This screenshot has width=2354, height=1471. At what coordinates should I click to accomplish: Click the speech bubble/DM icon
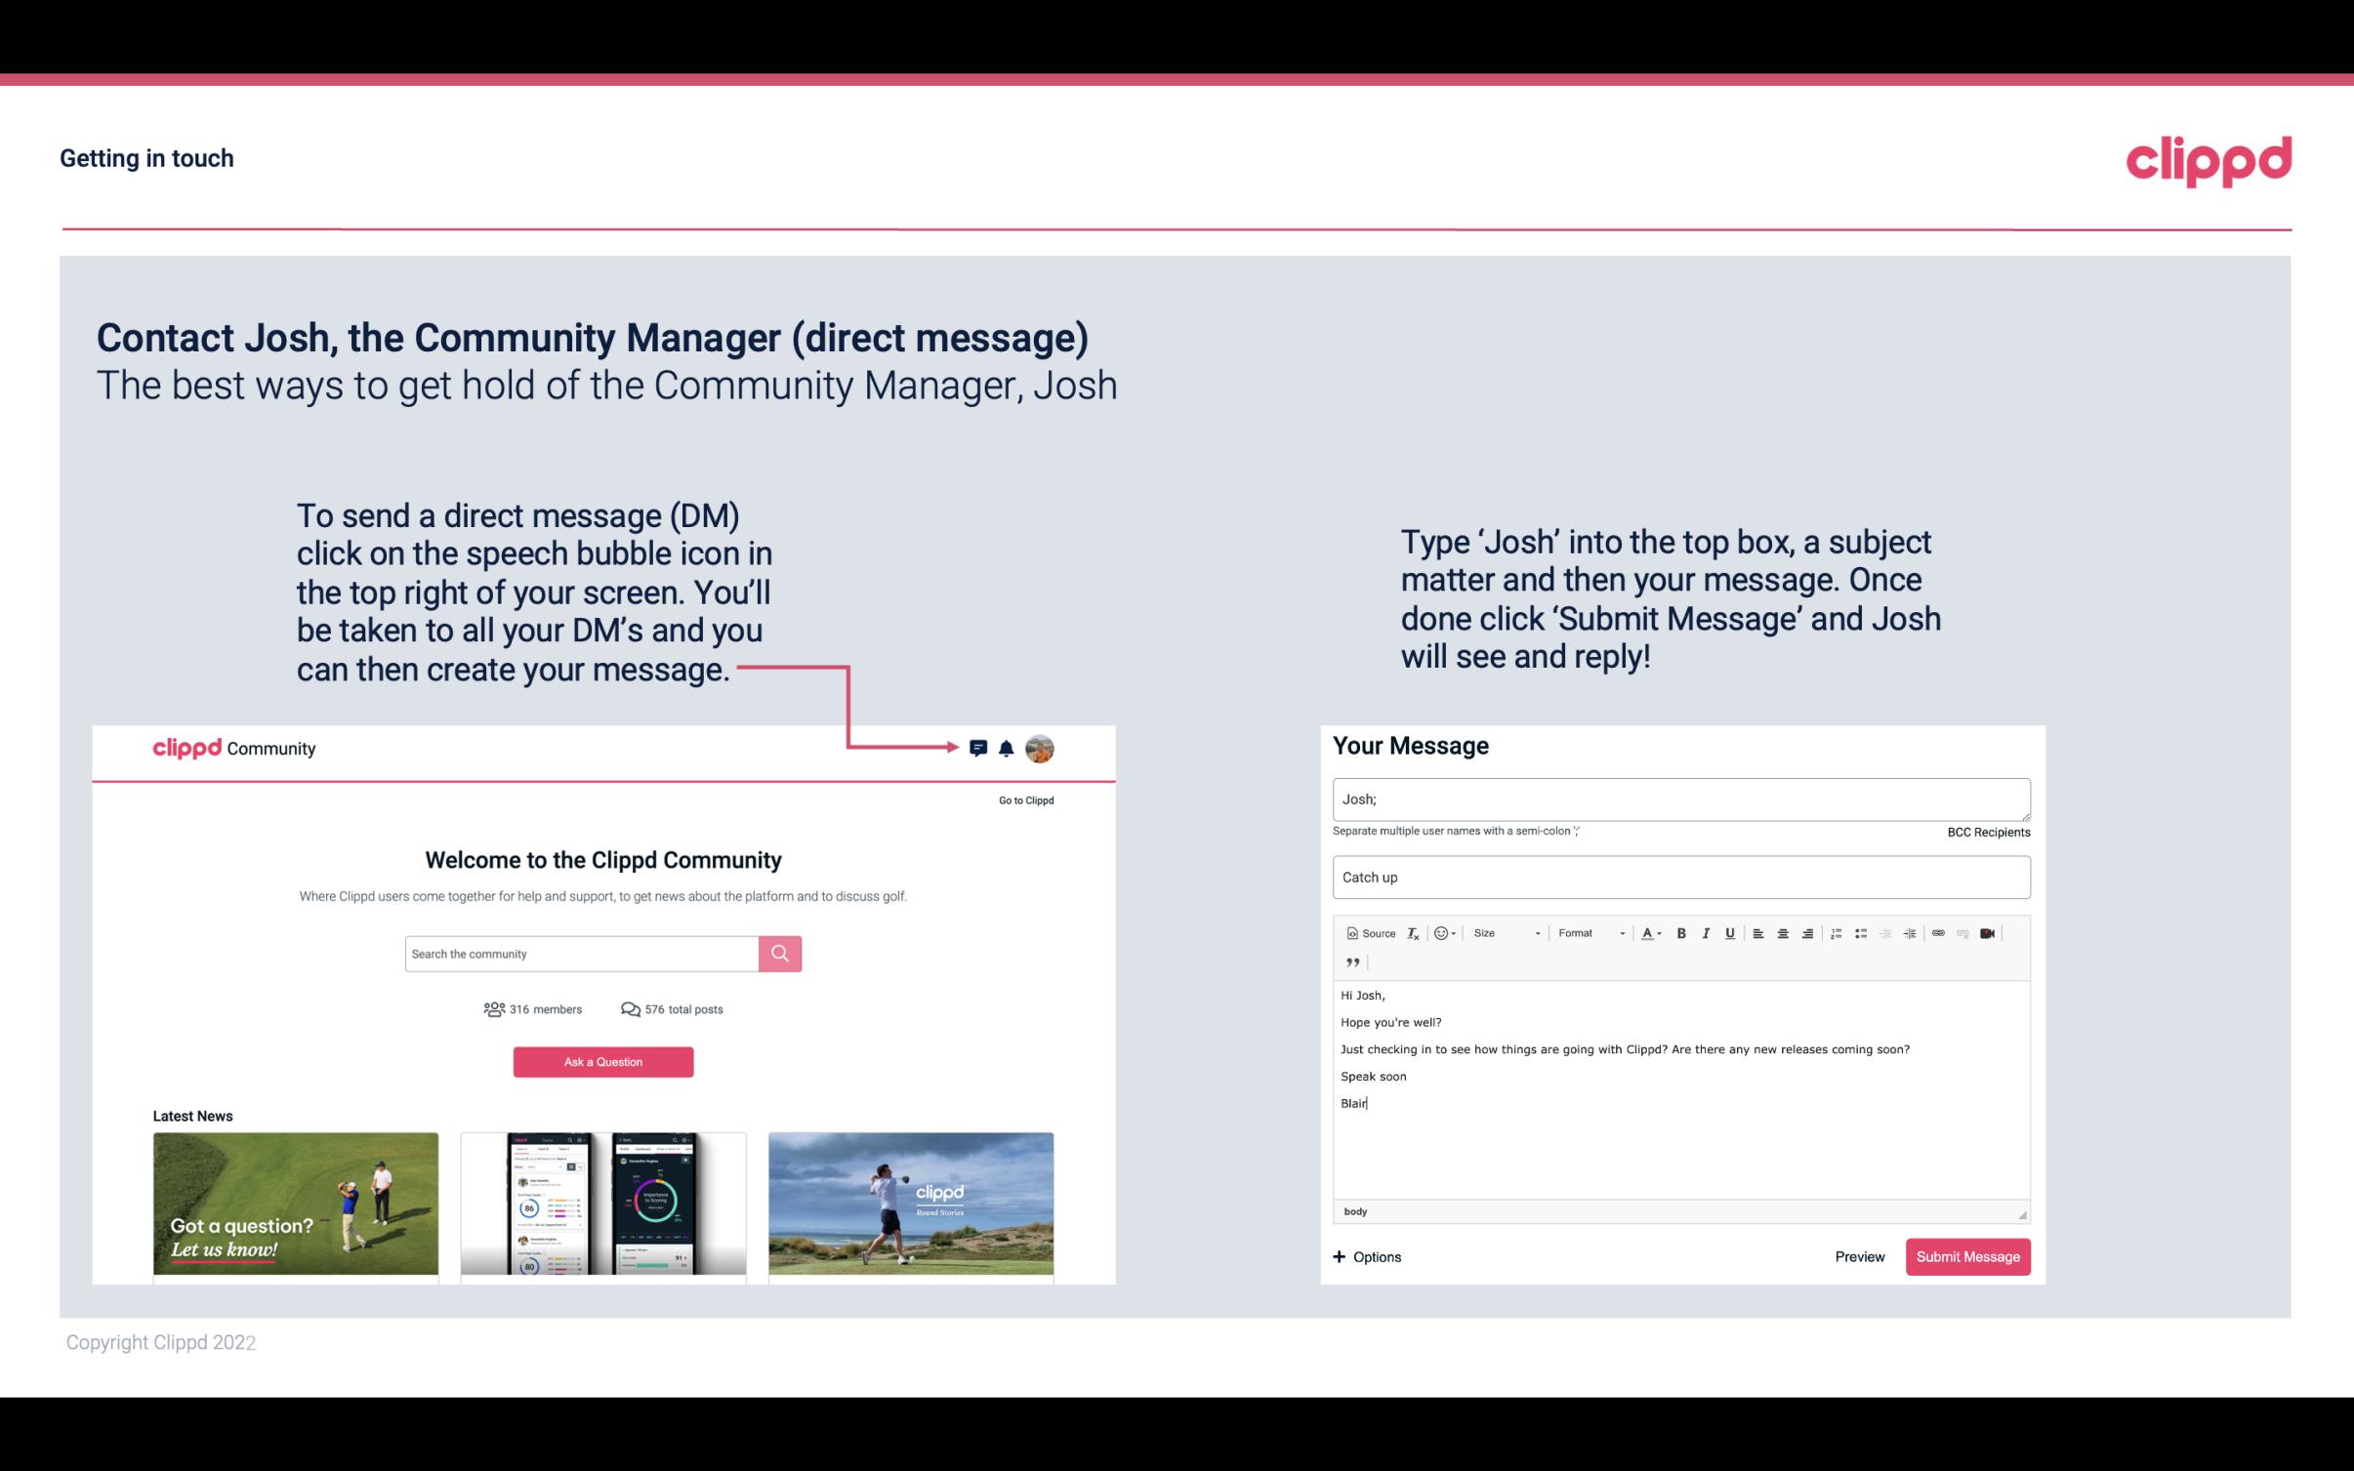click(978, 748)
